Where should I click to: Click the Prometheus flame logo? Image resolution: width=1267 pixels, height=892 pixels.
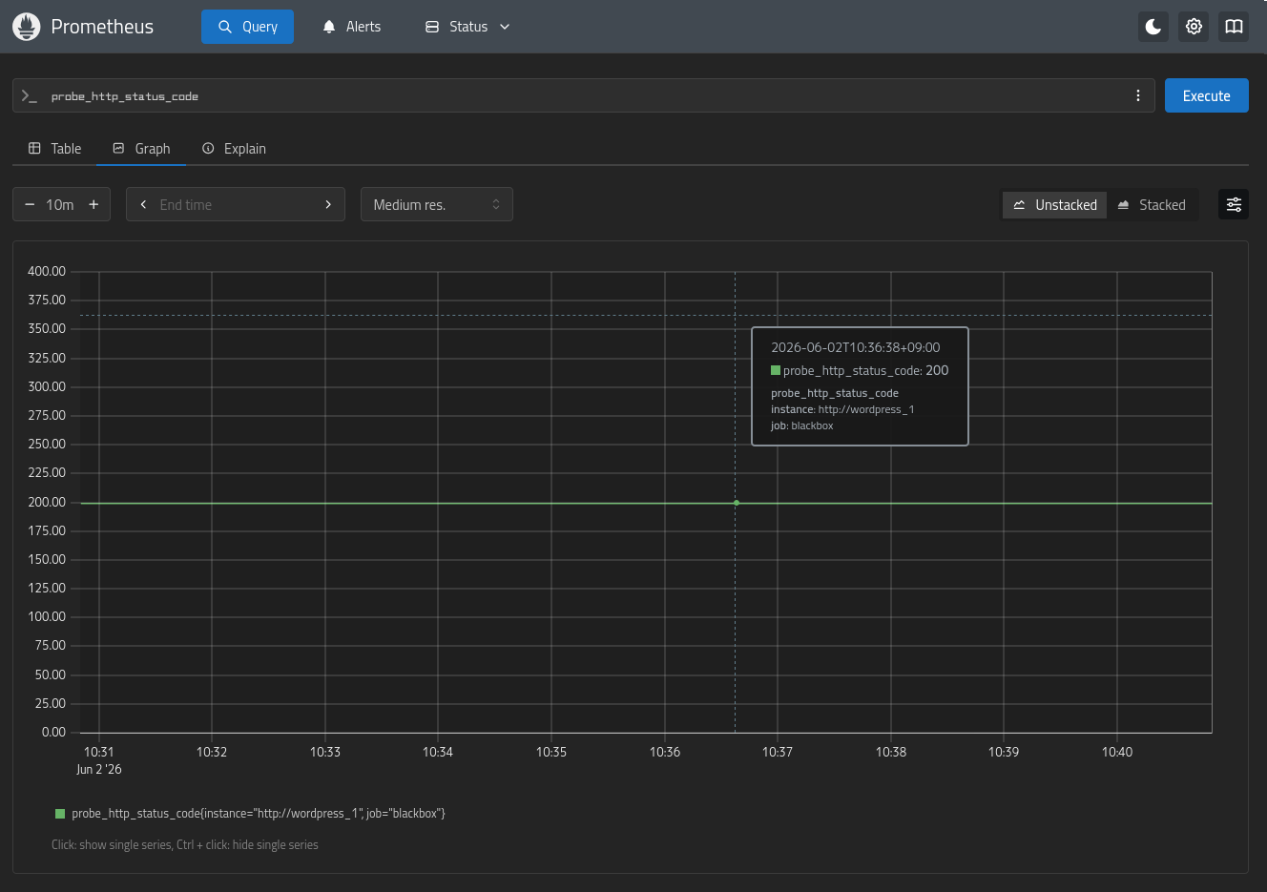click(x=26, y=27)
